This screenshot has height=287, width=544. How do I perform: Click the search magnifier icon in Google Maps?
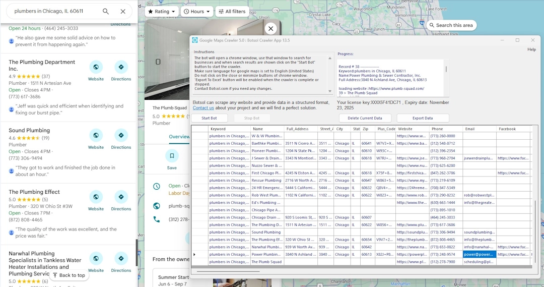point(106,12)
